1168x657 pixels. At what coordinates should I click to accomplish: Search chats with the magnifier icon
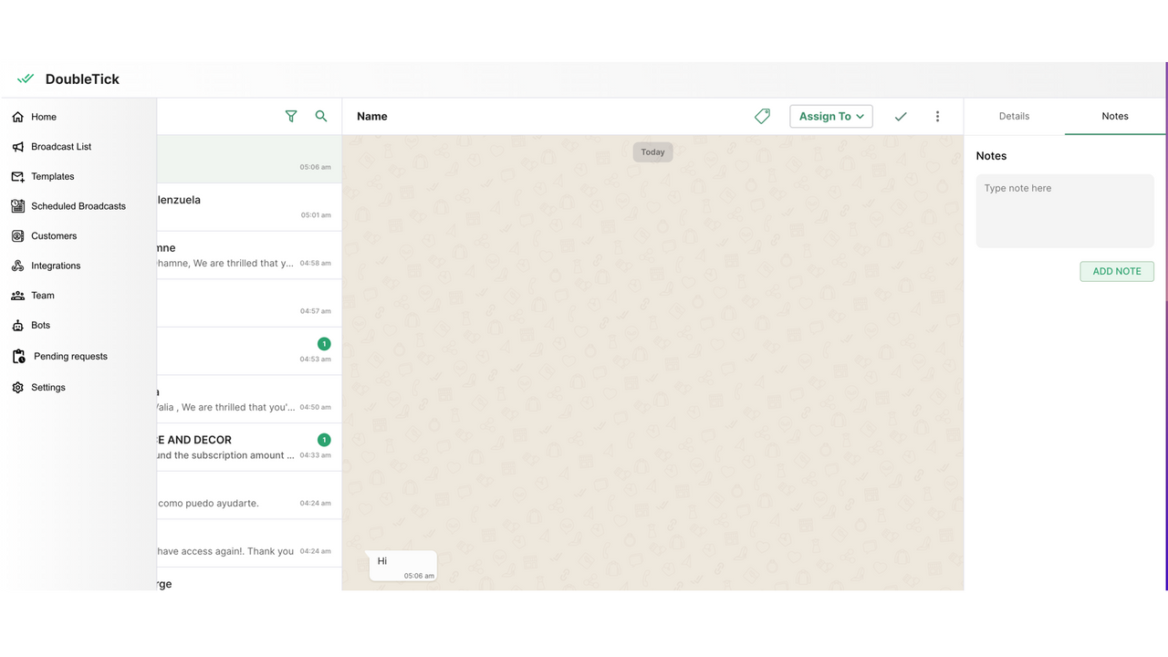tap(321, 116)
